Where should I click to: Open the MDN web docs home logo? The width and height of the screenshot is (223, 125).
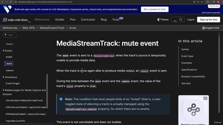[x=16, y=20]
